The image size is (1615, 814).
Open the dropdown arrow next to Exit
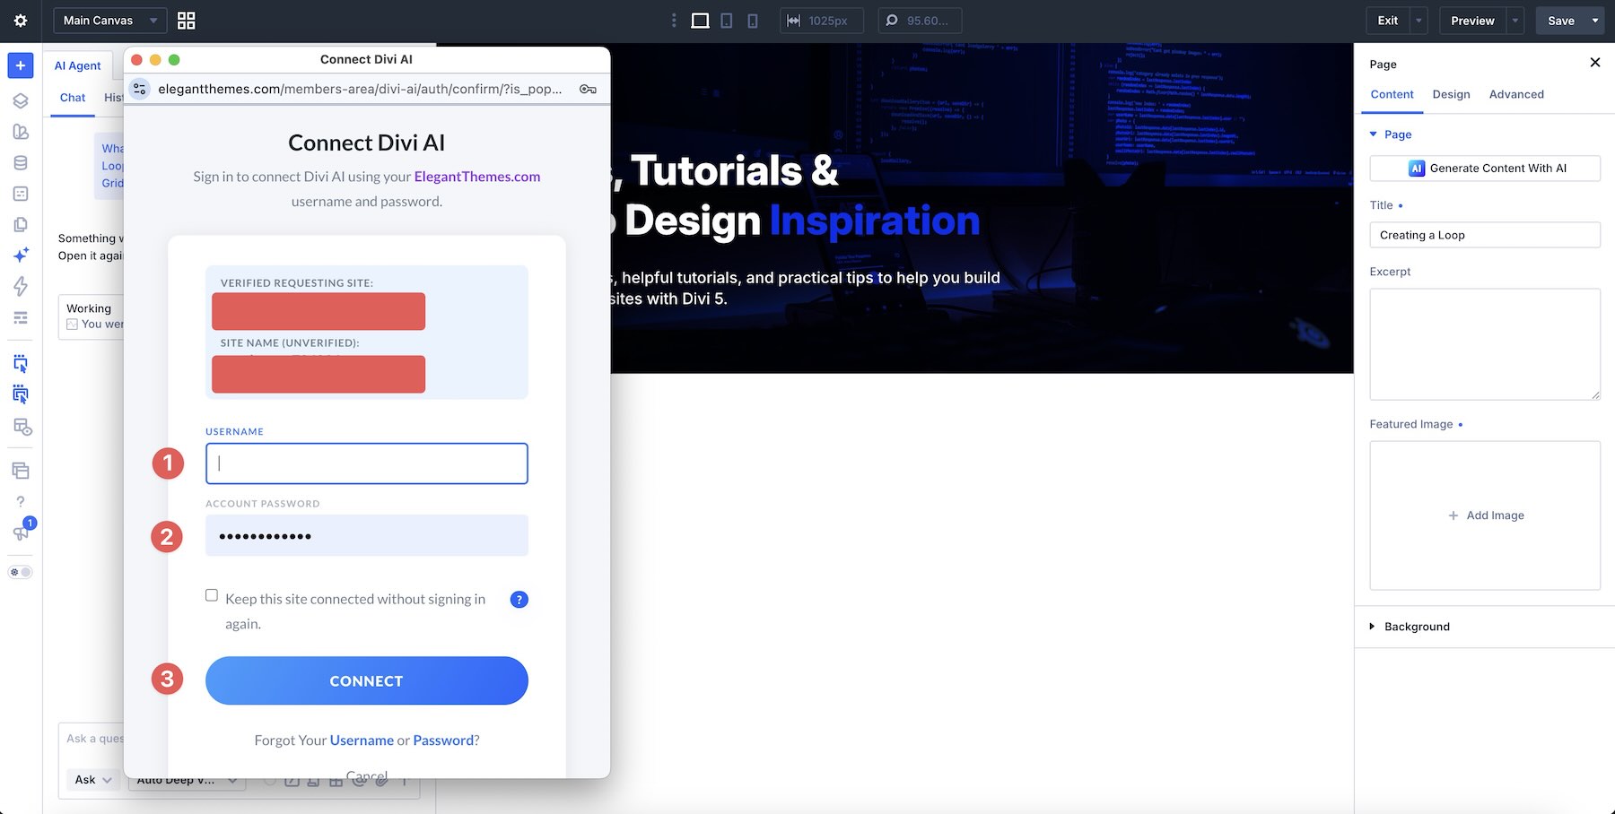(x=1419, y=21)
